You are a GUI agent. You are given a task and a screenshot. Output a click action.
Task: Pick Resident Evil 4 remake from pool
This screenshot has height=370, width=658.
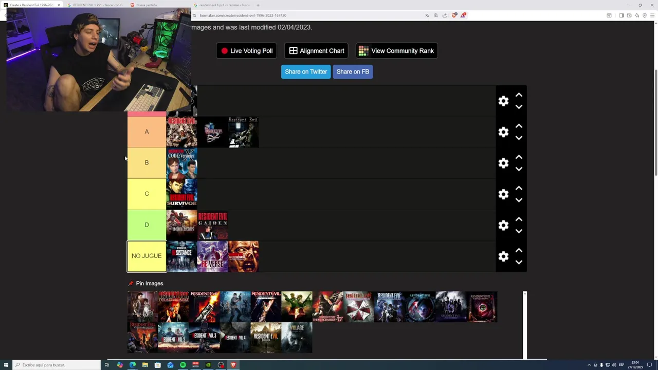(235, 338)
